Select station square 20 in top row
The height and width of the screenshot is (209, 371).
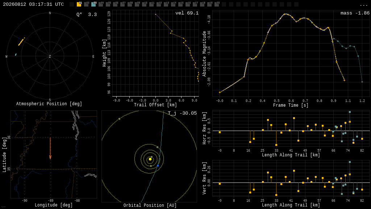(x=217, y=4)
